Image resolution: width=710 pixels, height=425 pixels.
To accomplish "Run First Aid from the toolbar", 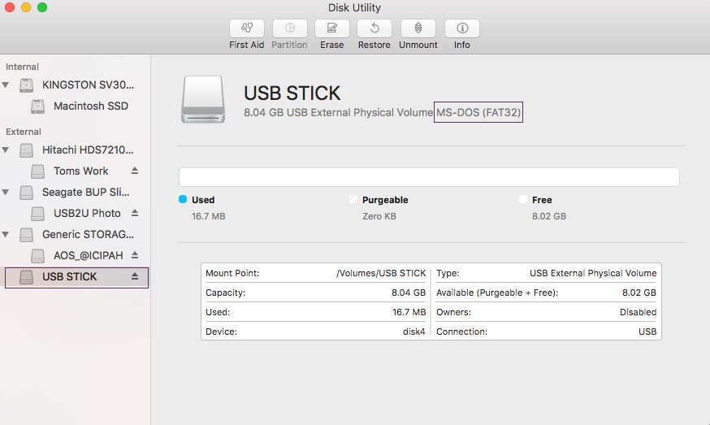I will [x=247, y=28].
